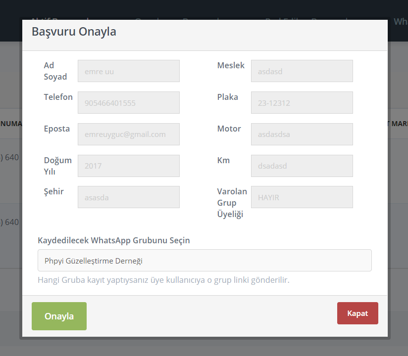Click the Telefon number field
The image size is (408, 356).
(x=129, y=102)
